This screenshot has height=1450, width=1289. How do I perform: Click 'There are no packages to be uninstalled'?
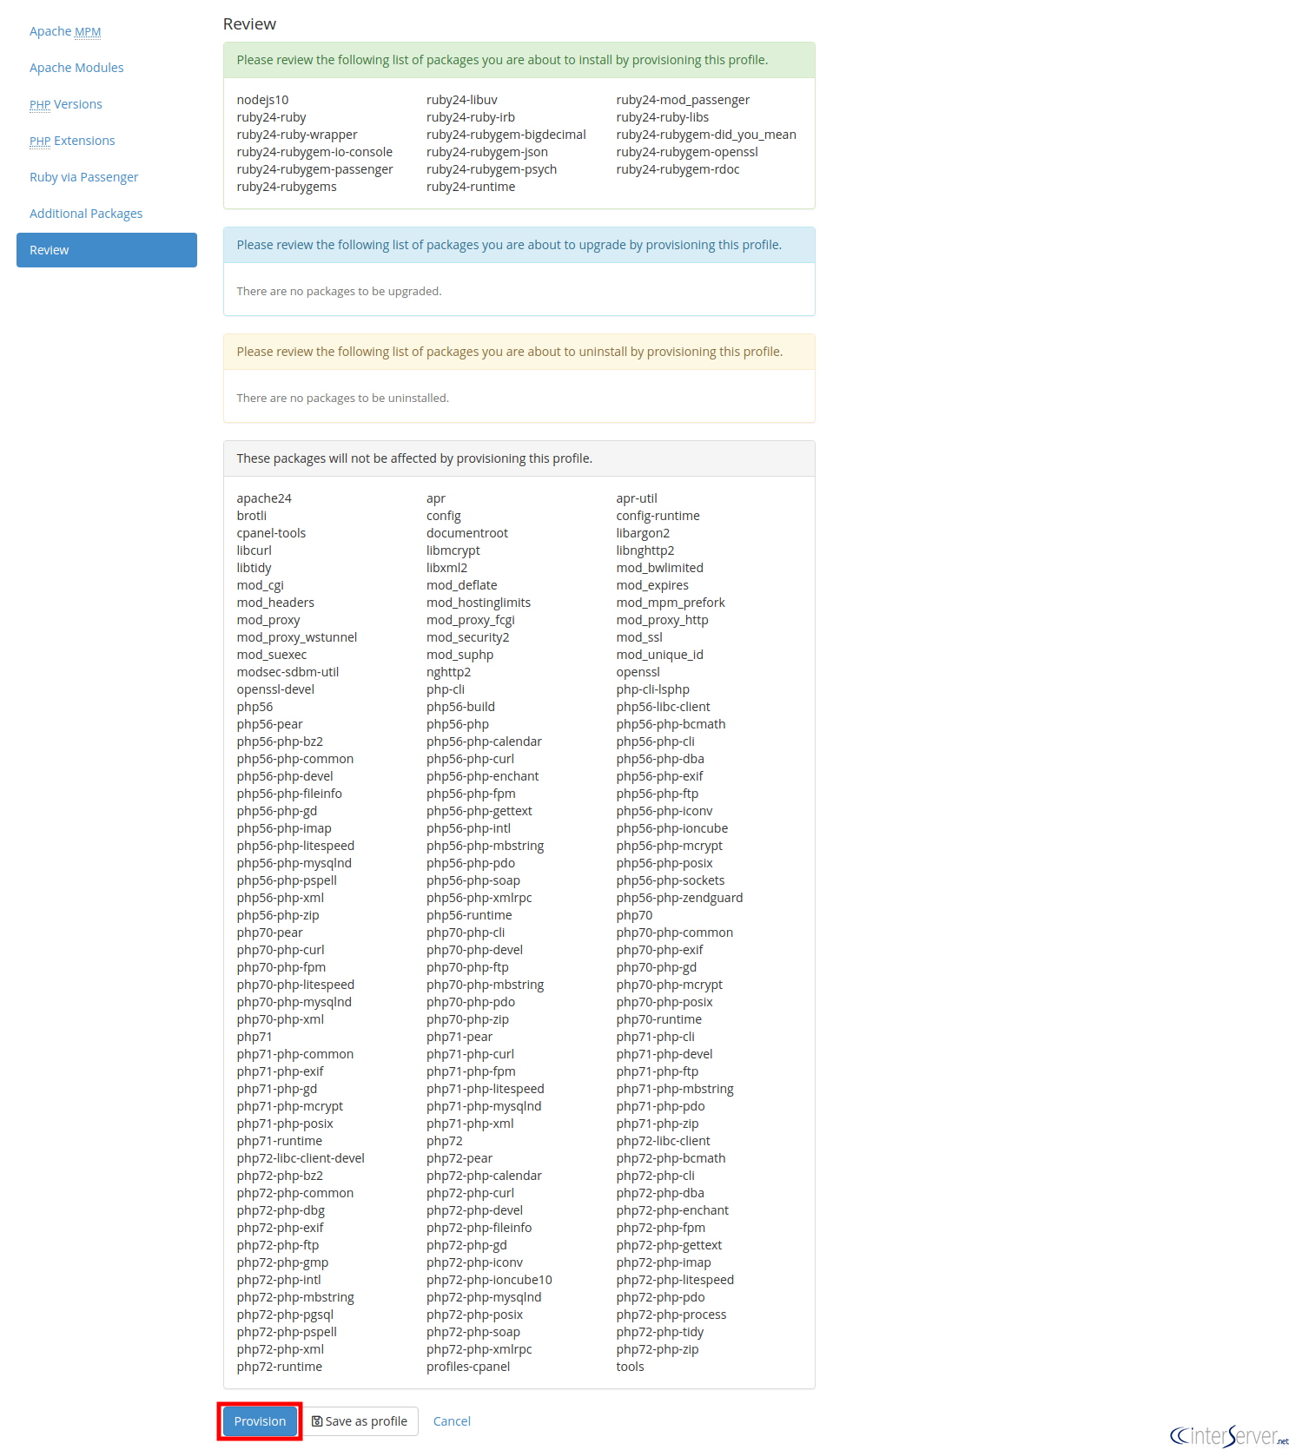[342, 398]
